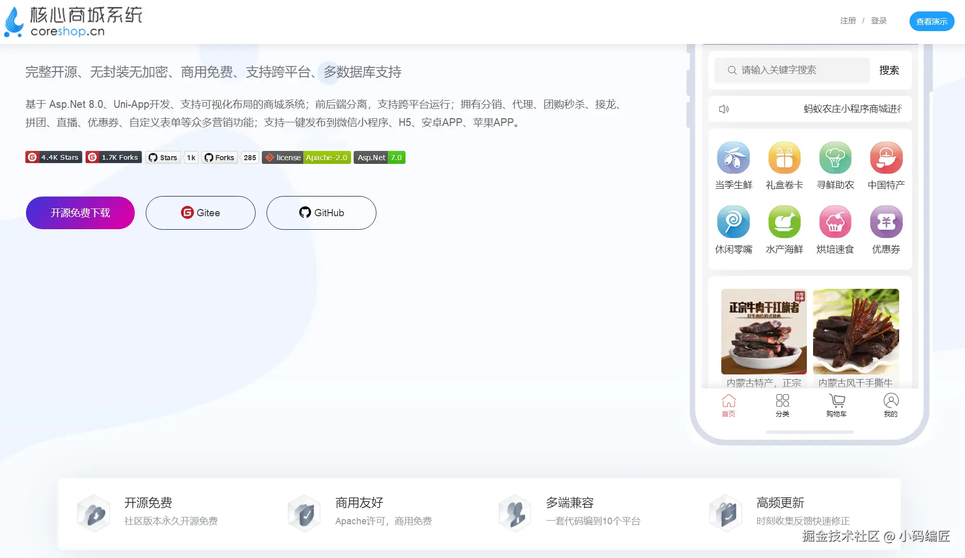Click the Asp.Net 7.0 badge
The height and width of the screenshot is (558, 965).
tap(380, 157)
